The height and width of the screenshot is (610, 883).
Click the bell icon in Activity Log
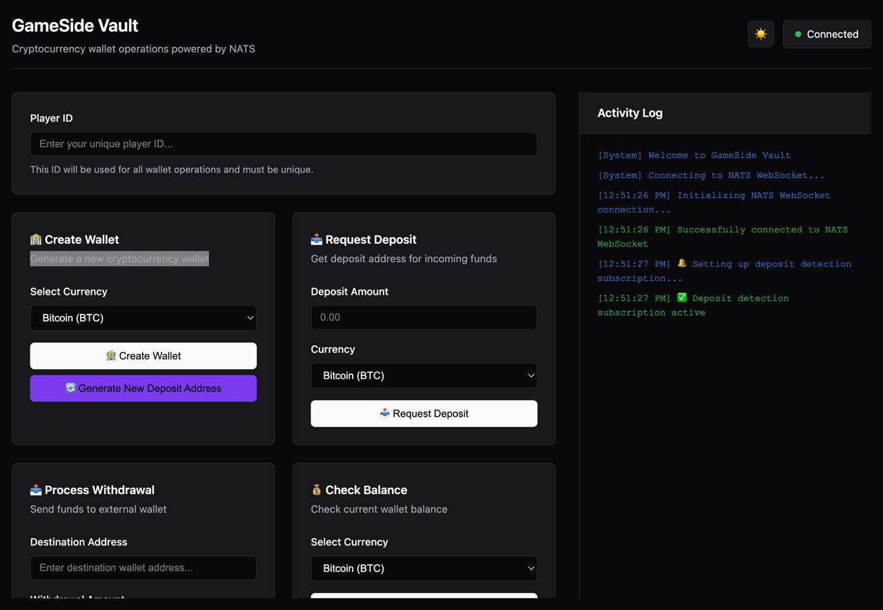tap(682, 264)
